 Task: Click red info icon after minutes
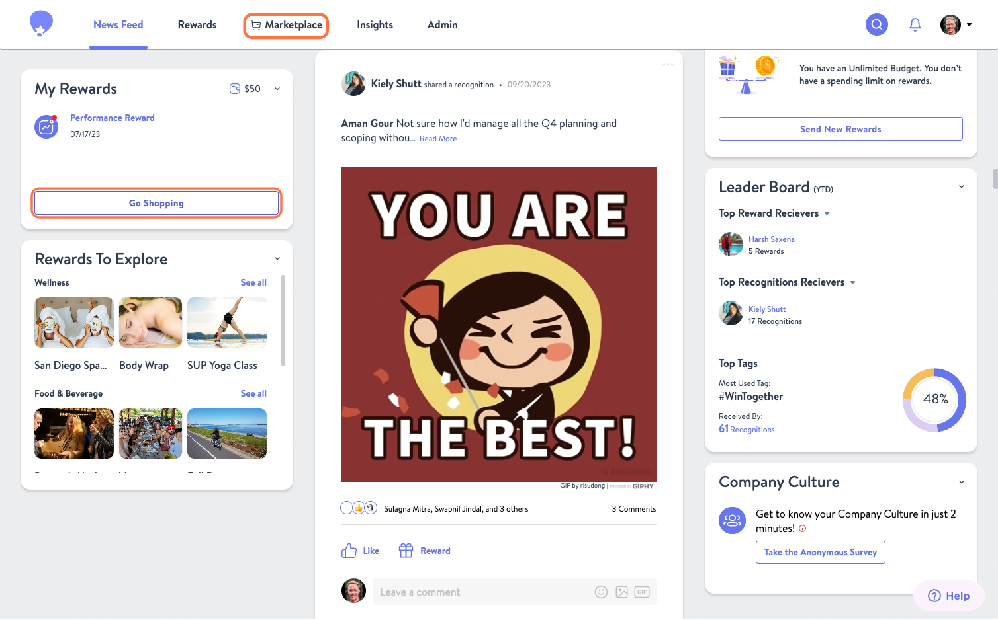coord(802,529)
